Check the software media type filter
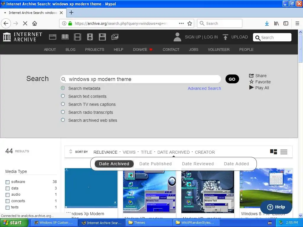This screenshot has width=303, height=227. click(x=7, y=182)
